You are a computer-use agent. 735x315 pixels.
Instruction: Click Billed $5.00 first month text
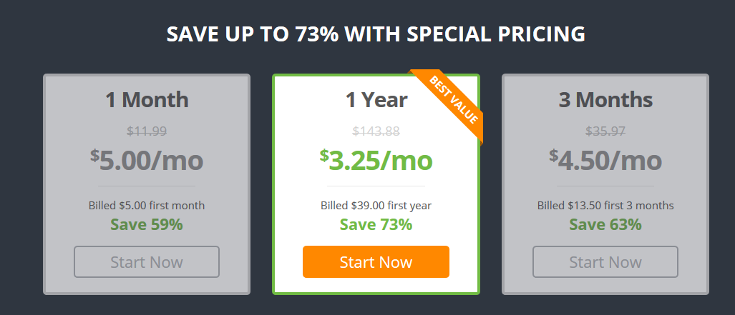(147, 206)
